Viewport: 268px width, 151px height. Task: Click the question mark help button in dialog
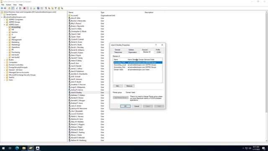pos(156,45)
